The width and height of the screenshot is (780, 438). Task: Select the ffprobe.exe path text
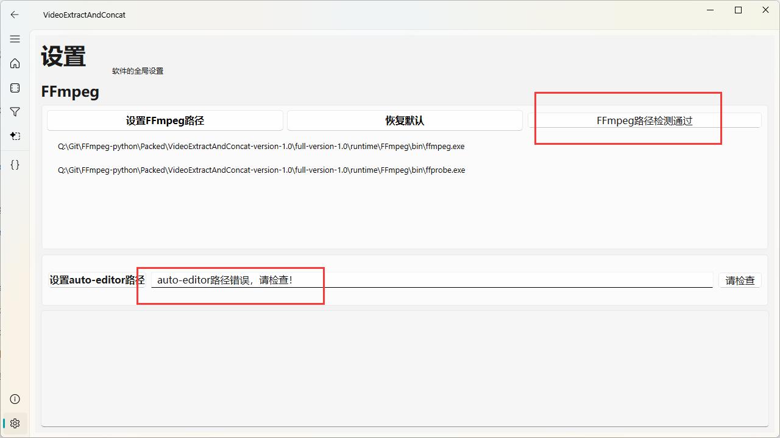pyautogui.click(x=261, y=170)
